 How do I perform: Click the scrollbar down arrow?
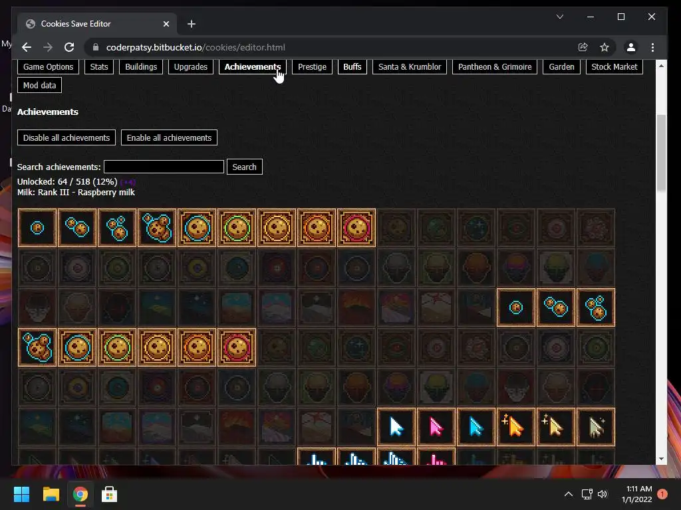tap(661, 459)
